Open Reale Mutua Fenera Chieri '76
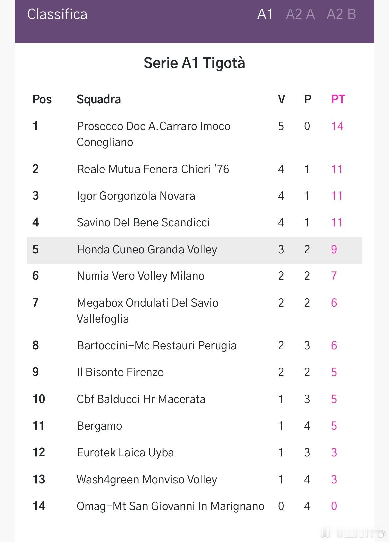This screenshot has width=389, height=542. coord(153,169)
